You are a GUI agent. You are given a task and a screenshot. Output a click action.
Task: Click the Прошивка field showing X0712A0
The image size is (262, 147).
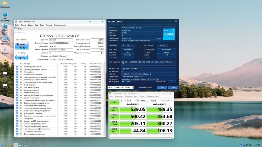point(61,40)
